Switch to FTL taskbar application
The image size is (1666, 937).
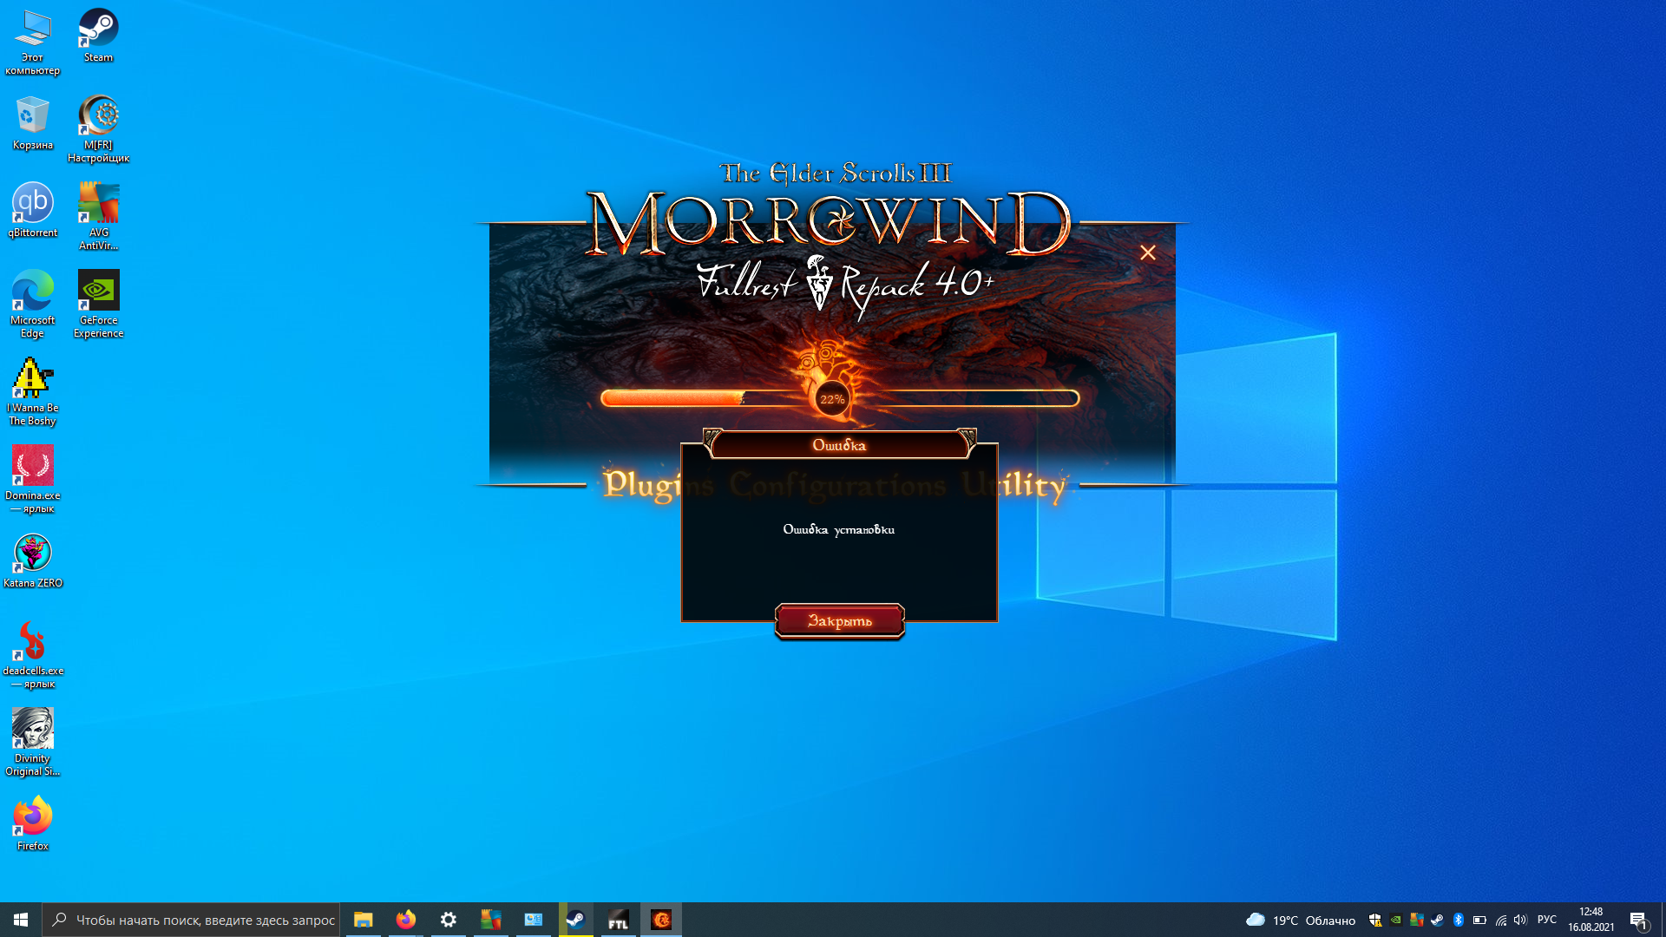(x=618, y=920)
